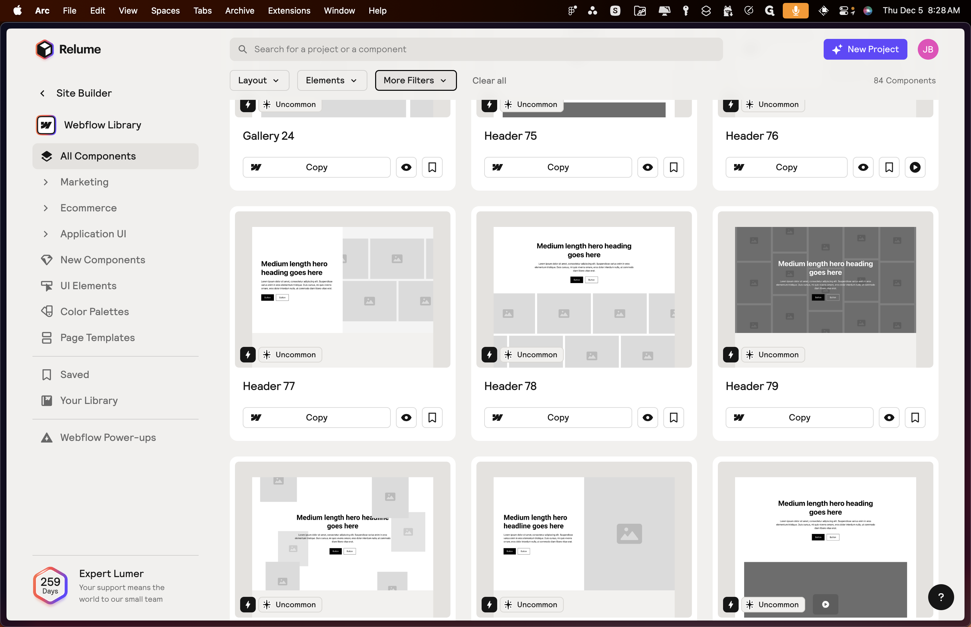Open the help question mark button
This screenshot has width=971, height=627.
(941, 597)
